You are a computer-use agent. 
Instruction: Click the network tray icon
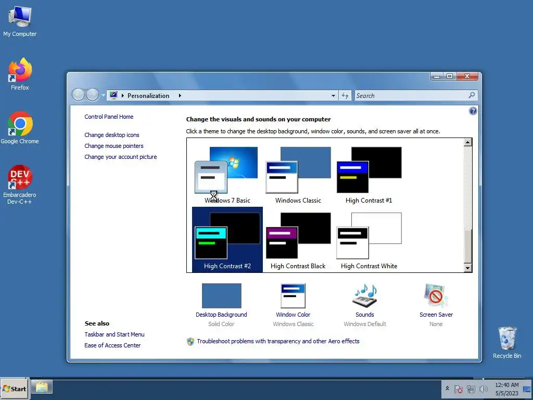tap(471, 389)
